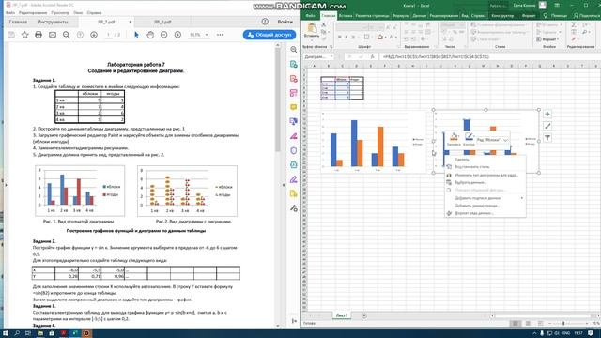Go to next page arrow in Acrobat
This screenshot has width=601, height=338.
pos(94,35)
